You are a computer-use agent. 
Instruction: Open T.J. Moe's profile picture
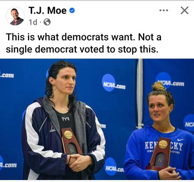point(15,16)
